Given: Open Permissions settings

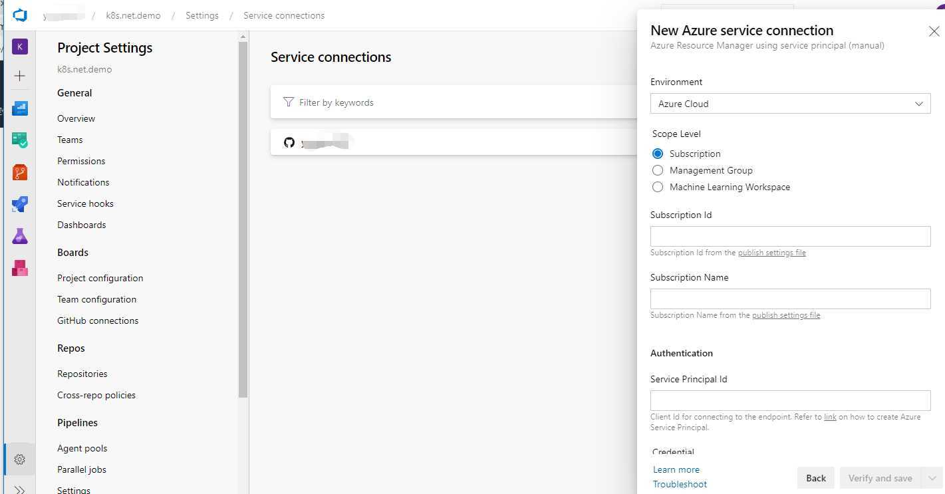Looking at the screenshot, I should coord(81,161).
